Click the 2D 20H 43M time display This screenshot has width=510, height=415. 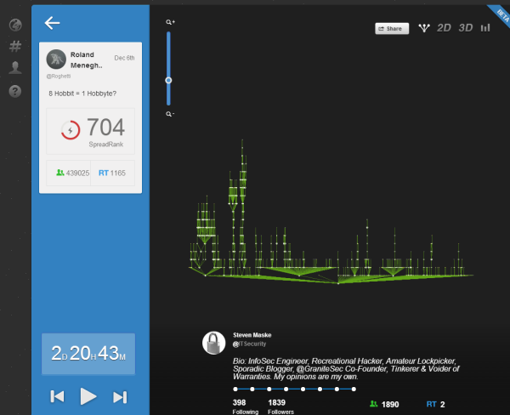coord(88,354)
